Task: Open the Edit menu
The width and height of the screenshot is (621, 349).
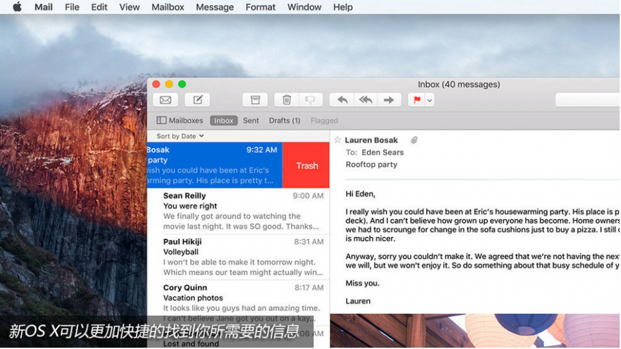Action: [99, 7]
